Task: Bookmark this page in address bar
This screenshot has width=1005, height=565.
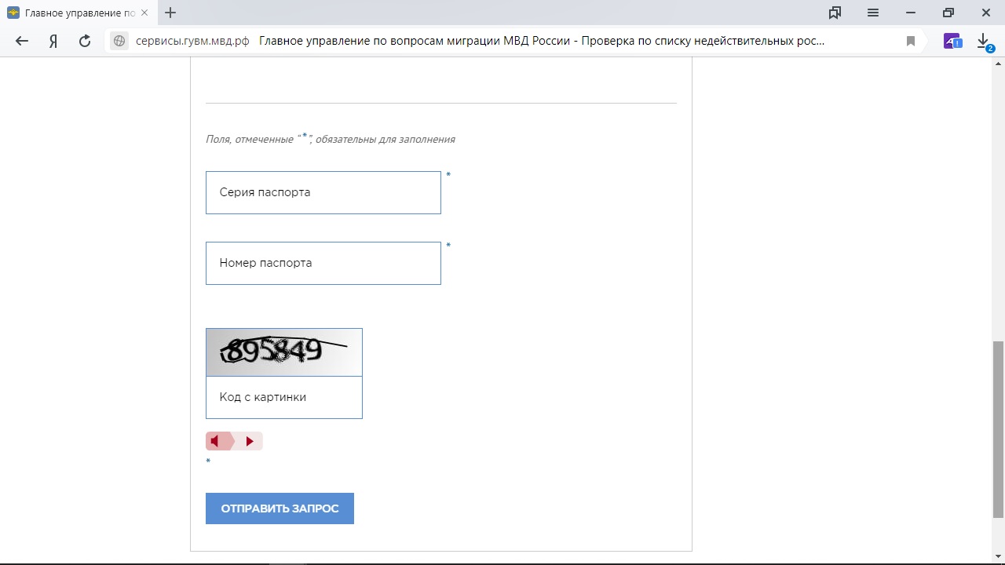Action: pyautogui.click(x=911, y=41)
